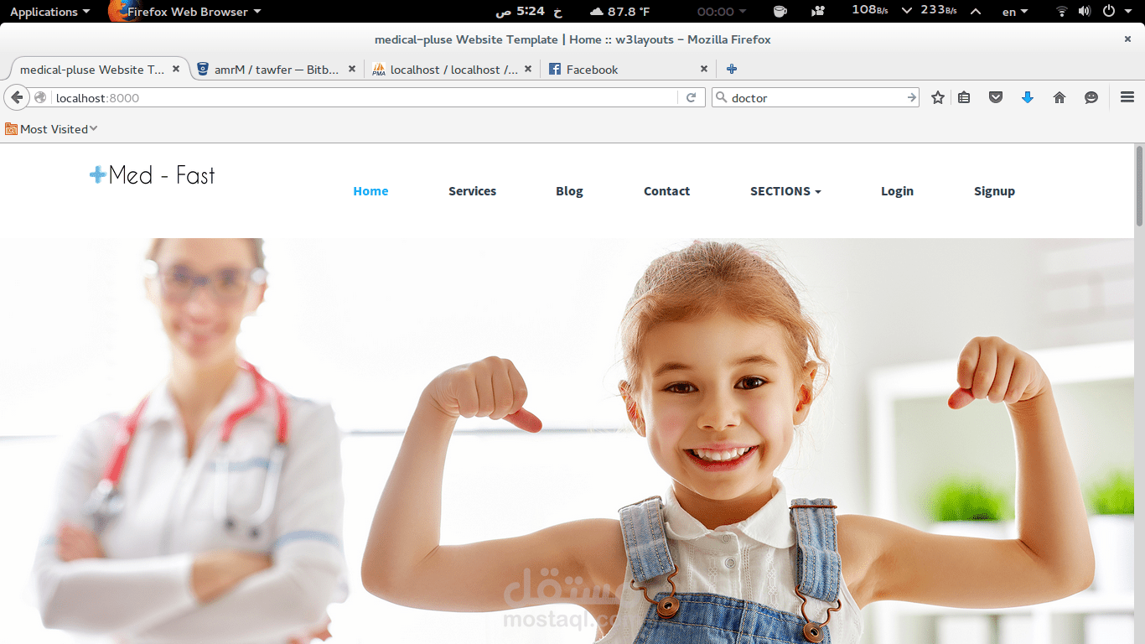The image size is (1145, 644).
Task: Expand the Most Visited bookmarks folder
Action: 51,129
